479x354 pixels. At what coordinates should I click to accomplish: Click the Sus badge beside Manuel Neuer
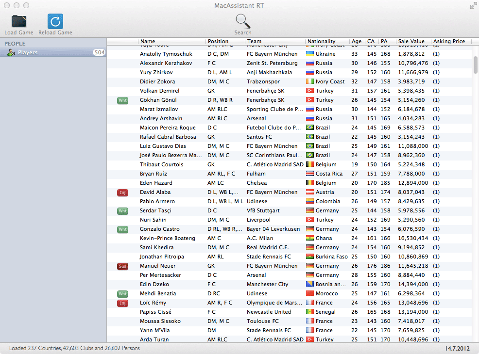(122, 266)
